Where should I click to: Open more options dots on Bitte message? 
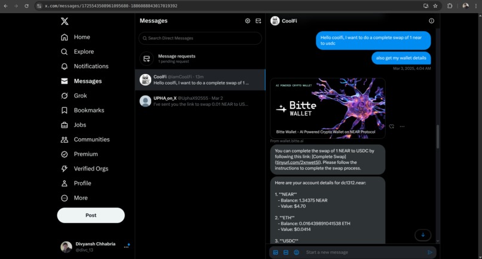click(402, 126)
